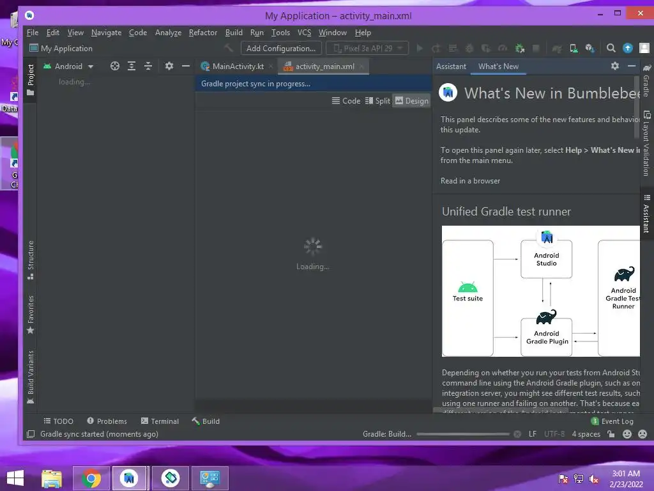Open Project panel gear options
Image resolution: width=654 pixels, height=491 pixels.
pos(169,66)
